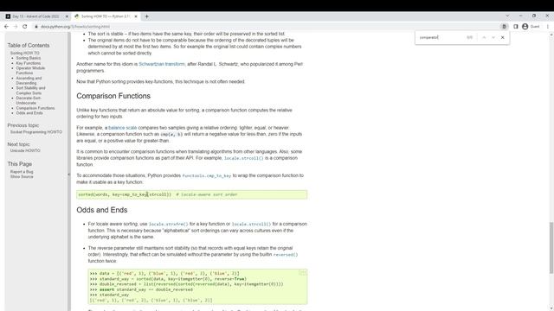Image resolution: width=554 pixels, height=311 pixels.
Task: Close the Sorting HOW TO tab
Action: (136, 16)
